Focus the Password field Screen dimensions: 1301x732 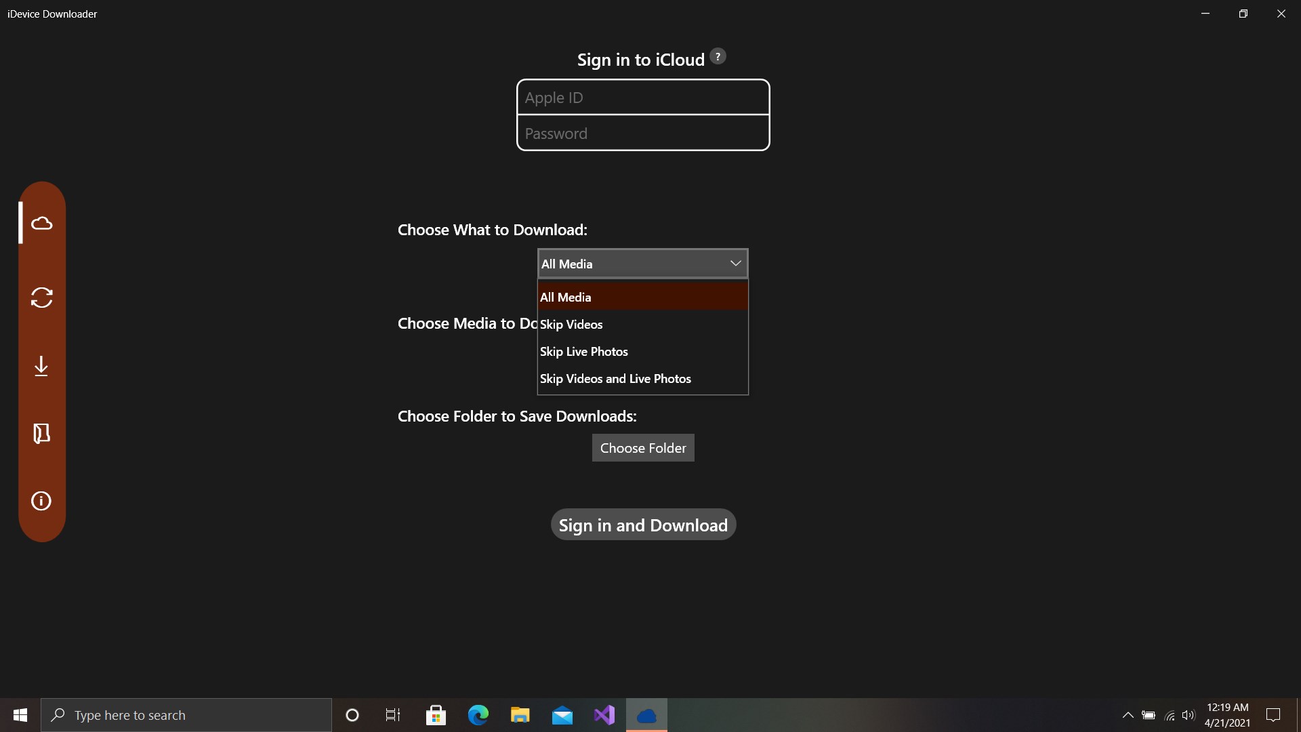(x=642, y=134)
